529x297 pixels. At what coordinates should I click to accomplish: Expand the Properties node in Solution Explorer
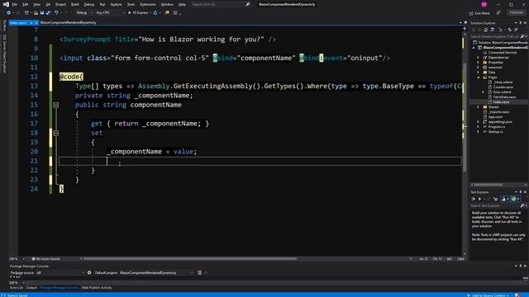pyautogui.click(x=478, y=63)
